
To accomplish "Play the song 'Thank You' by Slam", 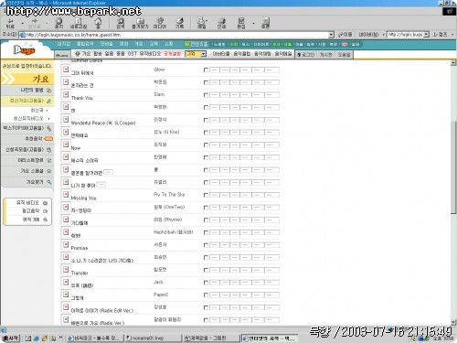I will 66,94.
